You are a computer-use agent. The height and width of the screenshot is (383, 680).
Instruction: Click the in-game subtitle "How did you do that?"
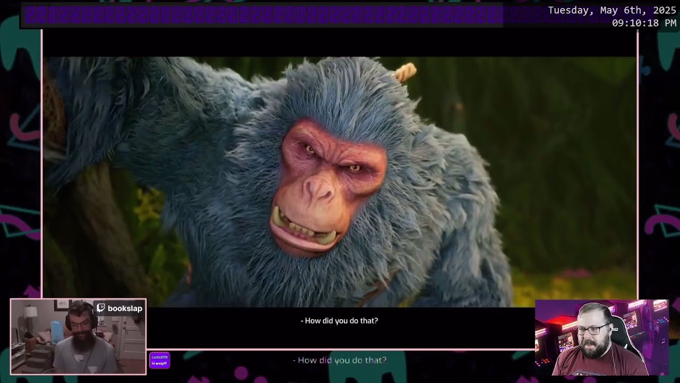339,321
